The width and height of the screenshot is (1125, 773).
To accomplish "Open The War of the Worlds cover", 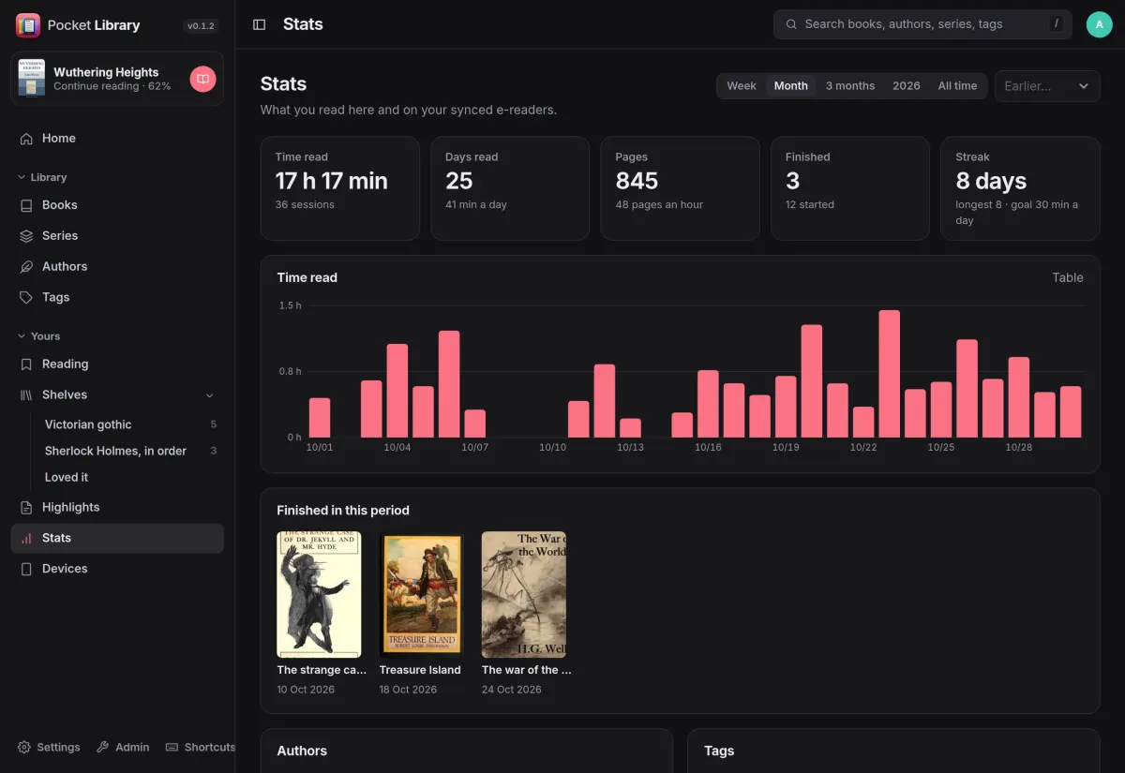I will point(524,595).
